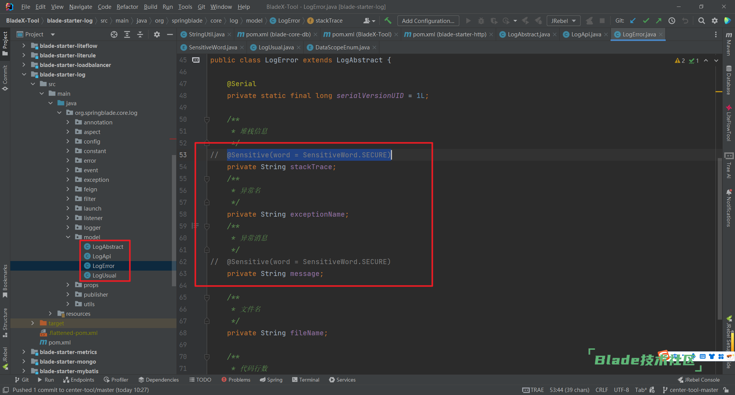
Task: Open Search Everywhere magnifier icon
Action: pos(701,21)
